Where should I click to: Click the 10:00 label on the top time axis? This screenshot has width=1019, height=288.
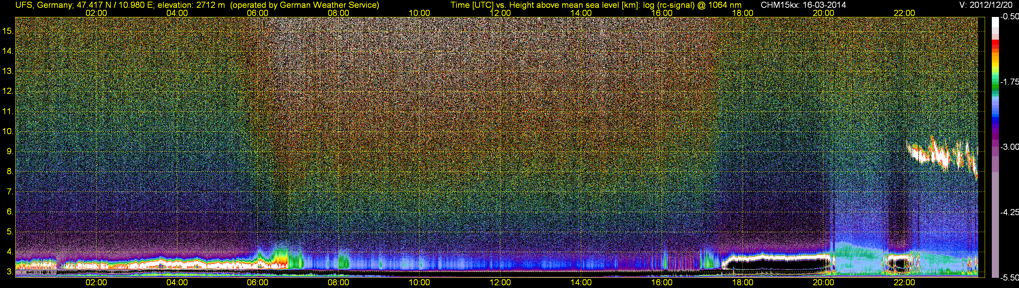pos(419,13)
